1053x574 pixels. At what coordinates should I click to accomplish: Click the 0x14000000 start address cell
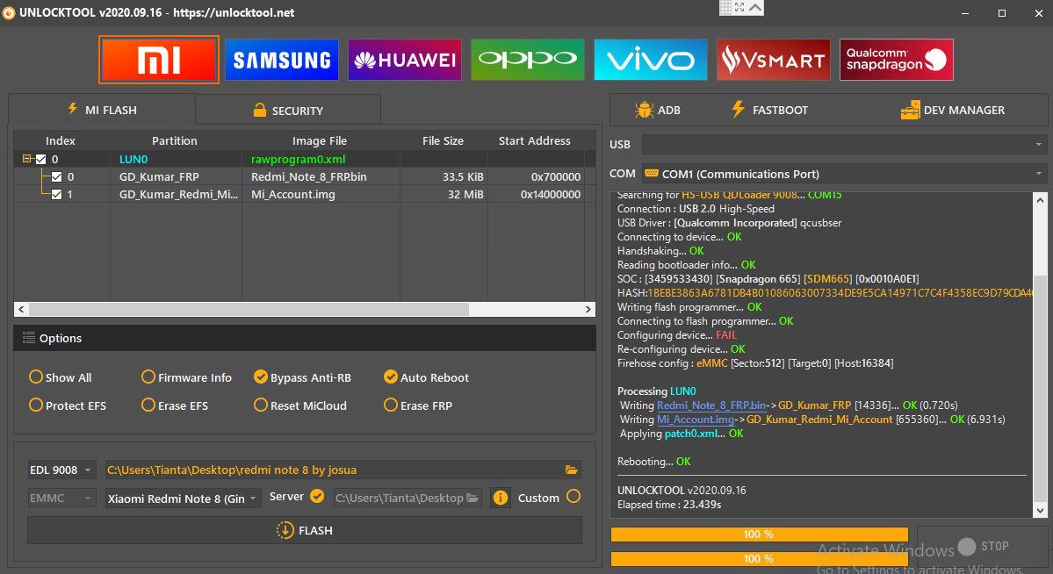(536, 194)
